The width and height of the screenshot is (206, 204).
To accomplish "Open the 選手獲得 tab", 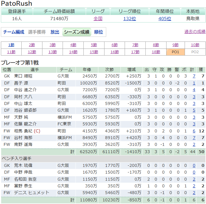I will [37, 32].
